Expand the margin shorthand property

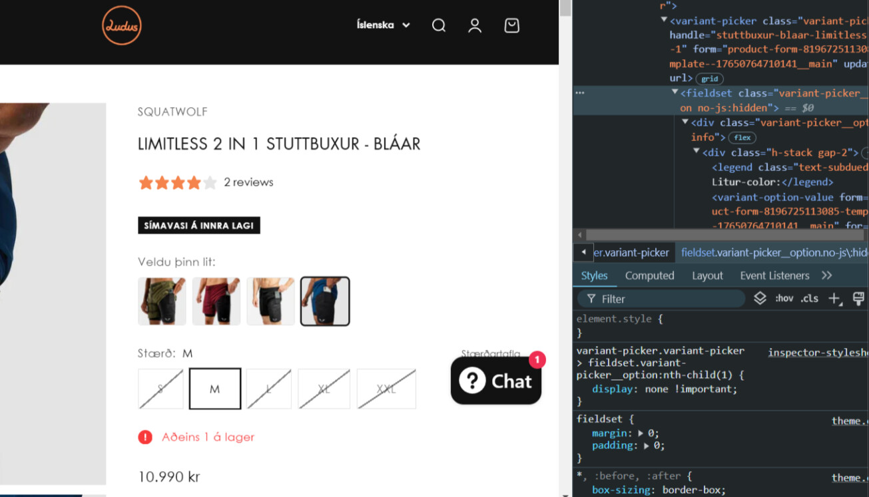coord(641,433)
